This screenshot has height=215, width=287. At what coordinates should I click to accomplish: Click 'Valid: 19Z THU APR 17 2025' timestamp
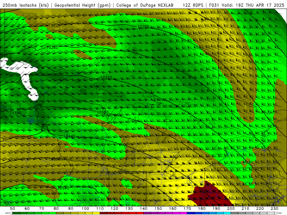[253, 5]
